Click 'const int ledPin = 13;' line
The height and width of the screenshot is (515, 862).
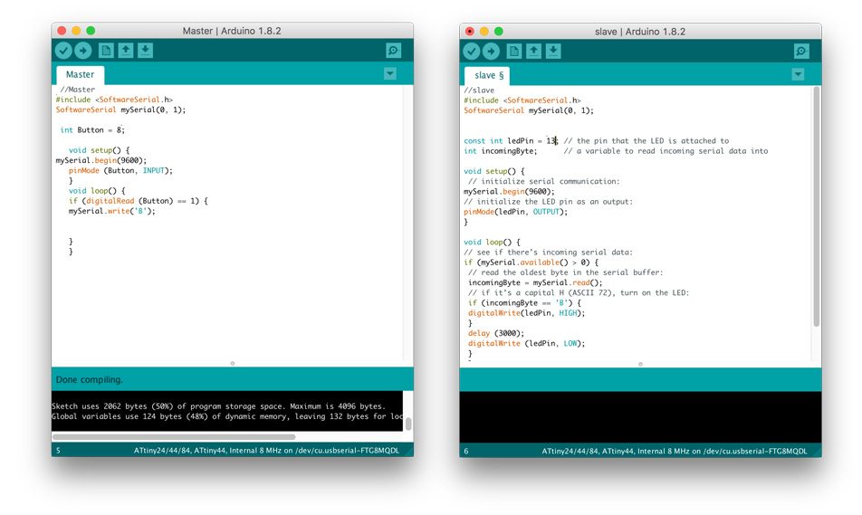click(x=511, y=140)
